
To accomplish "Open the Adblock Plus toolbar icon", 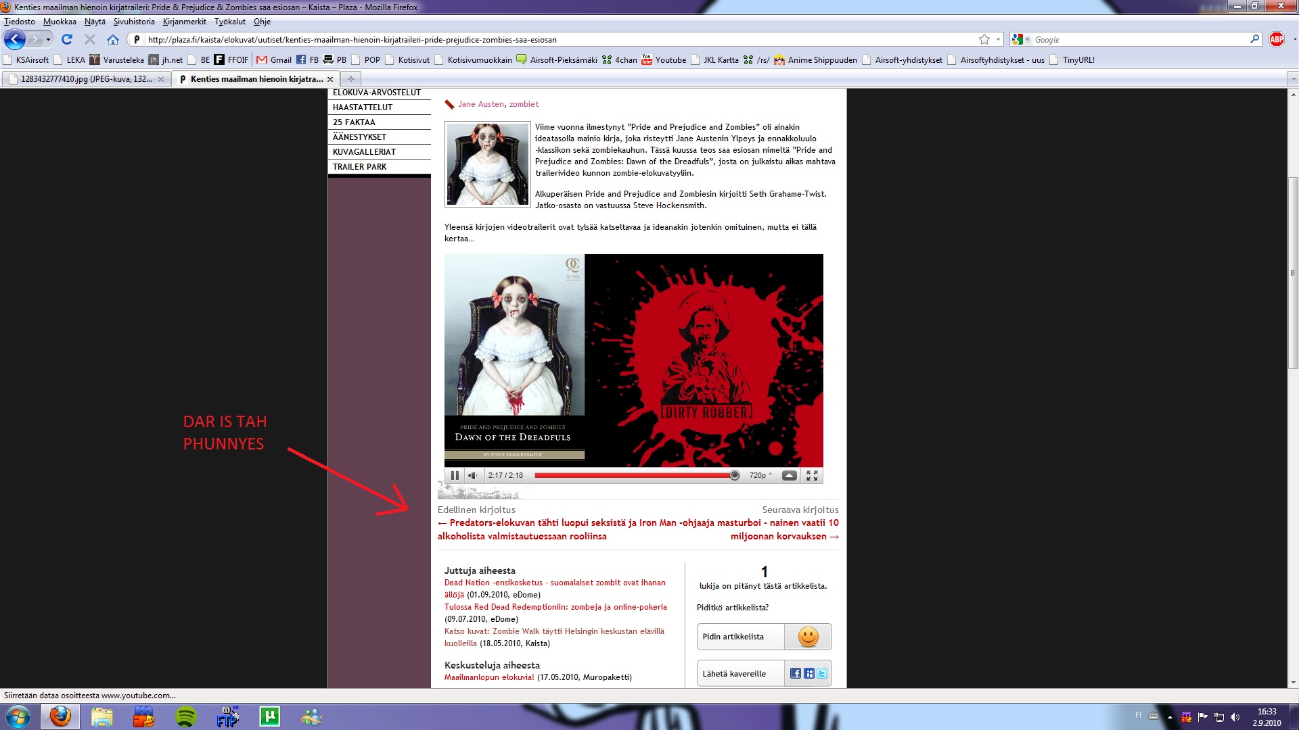I will click(x=1276, y=39).
